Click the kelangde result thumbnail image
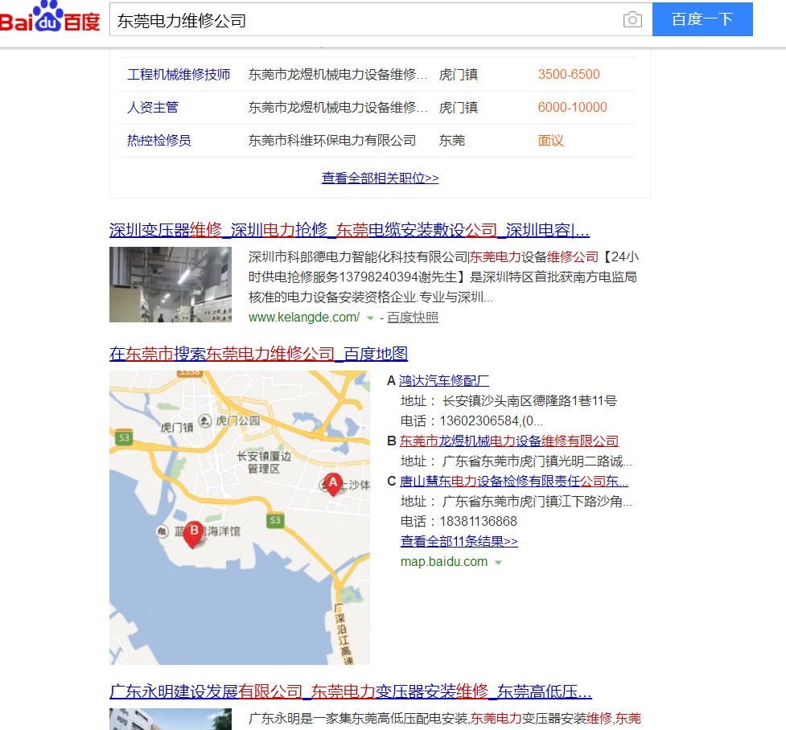This screenshot has height=730, width=786. 171,285
